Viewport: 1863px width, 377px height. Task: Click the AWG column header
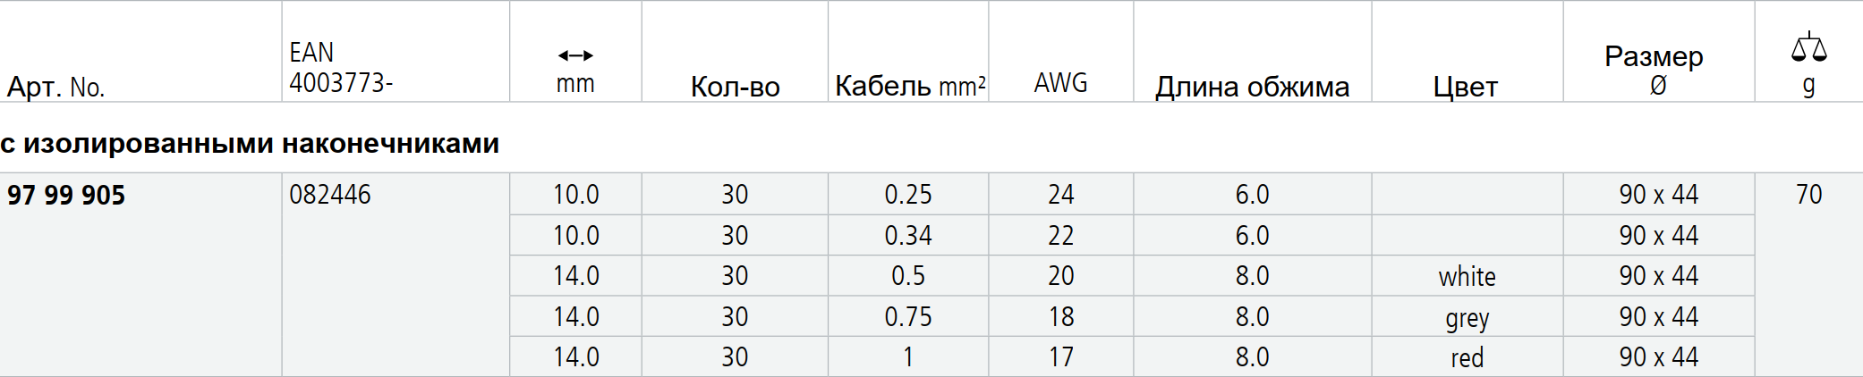[x=1060, y=83]
